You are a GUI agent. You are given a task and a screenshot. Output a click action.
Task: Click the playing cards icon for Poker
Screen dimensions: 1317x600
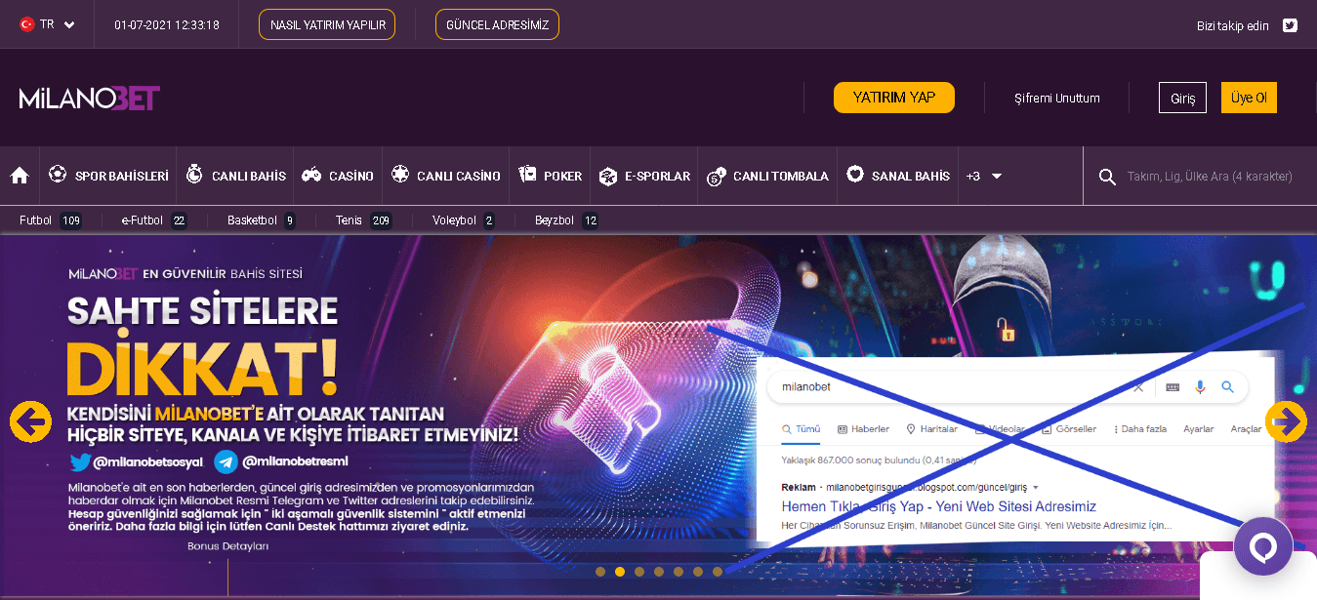(527, 176)
